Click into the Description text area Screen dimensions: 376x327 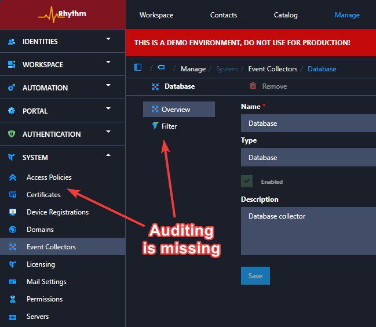click(x=308, y=231)
